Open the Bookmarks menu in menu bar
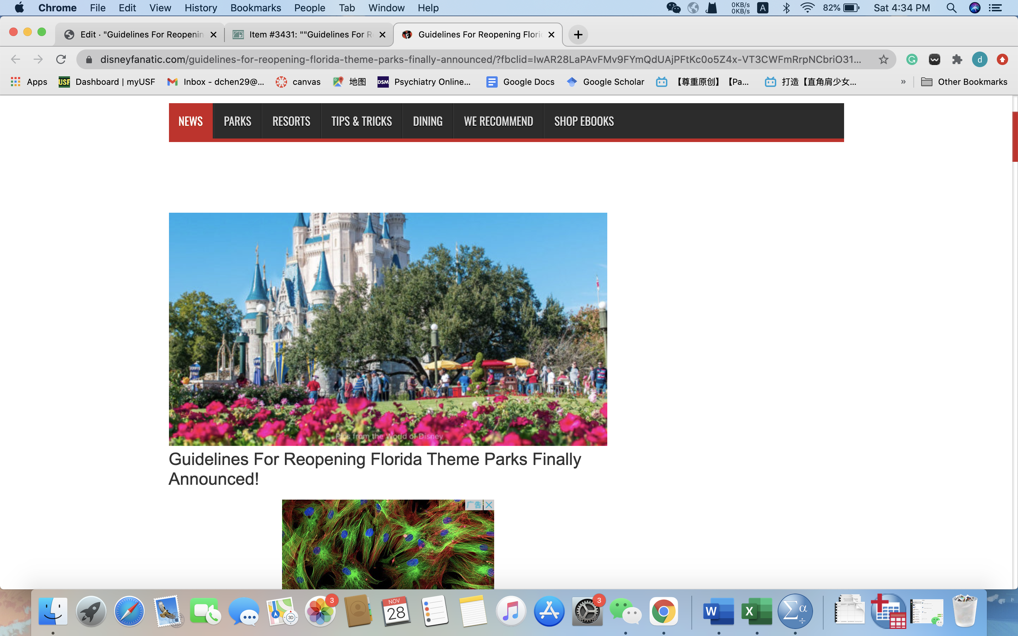 (x=255, y=8)
